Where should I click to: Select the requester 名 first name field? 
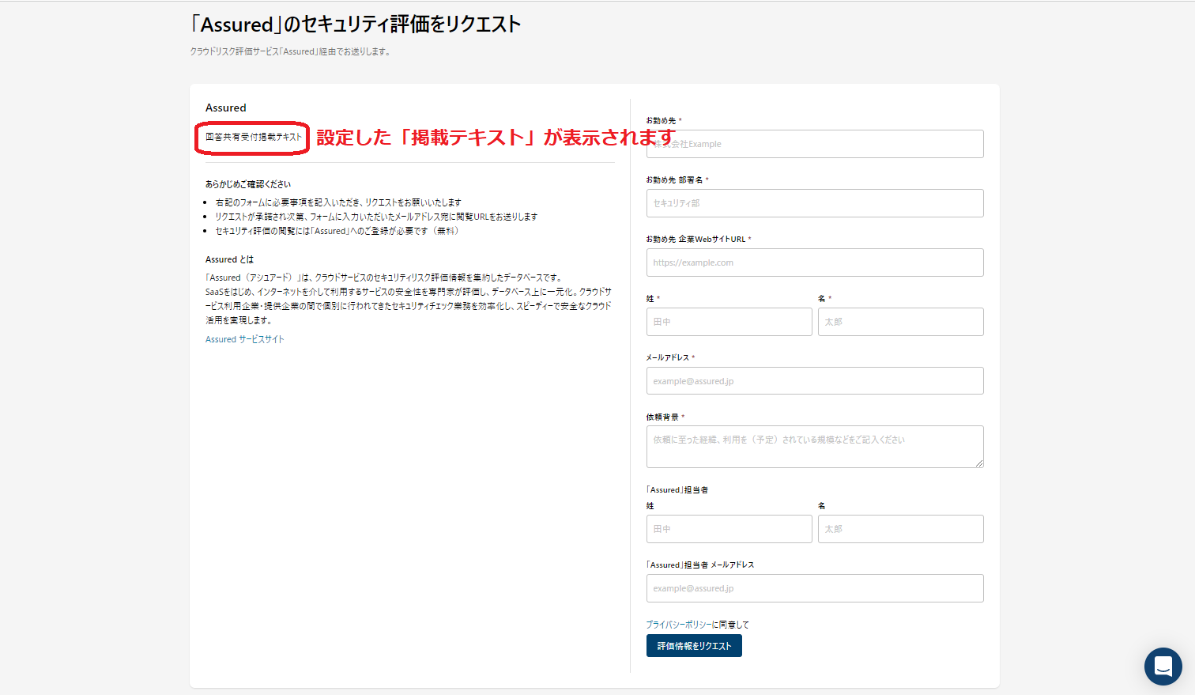click(901, 322)
